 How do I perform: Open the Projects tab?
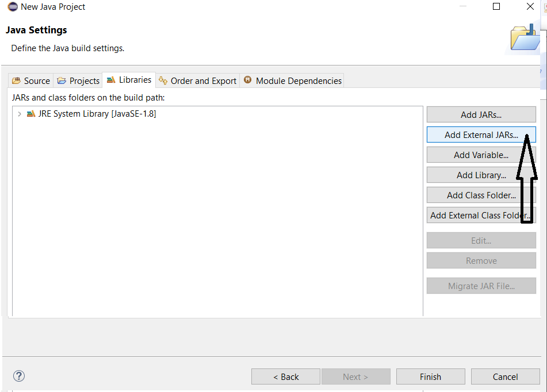78,81
